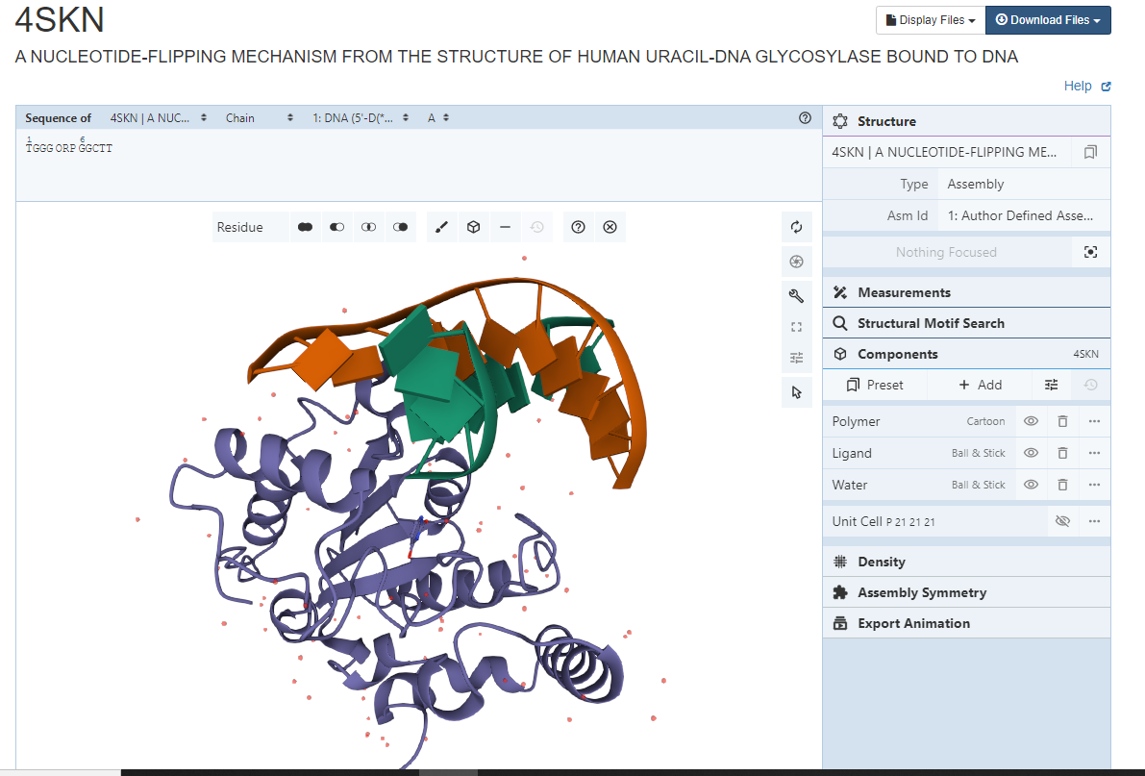Take a screenshot with the camera aperture icon

796,261
